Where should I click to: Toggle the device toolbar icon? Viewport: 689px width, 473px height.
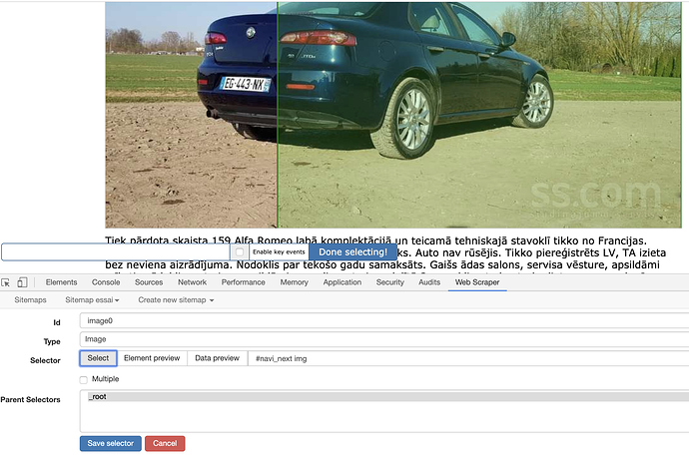click(x=23, y=282)
